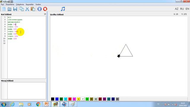Screen dimensions: 190x107
Task: Open the media player taskbar icon
Action: point(29,104)
